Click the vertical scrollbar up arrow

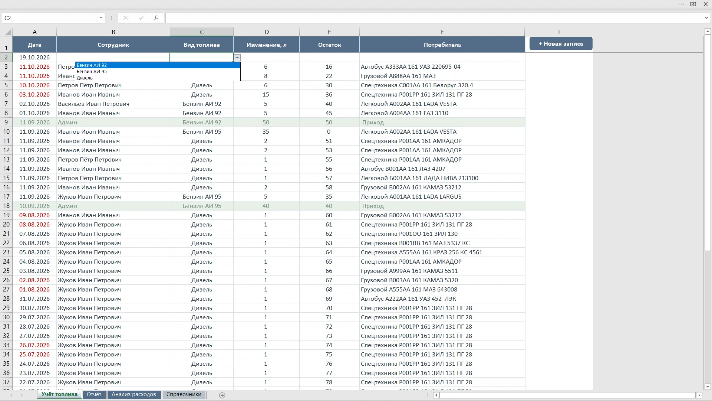(708, 32)
